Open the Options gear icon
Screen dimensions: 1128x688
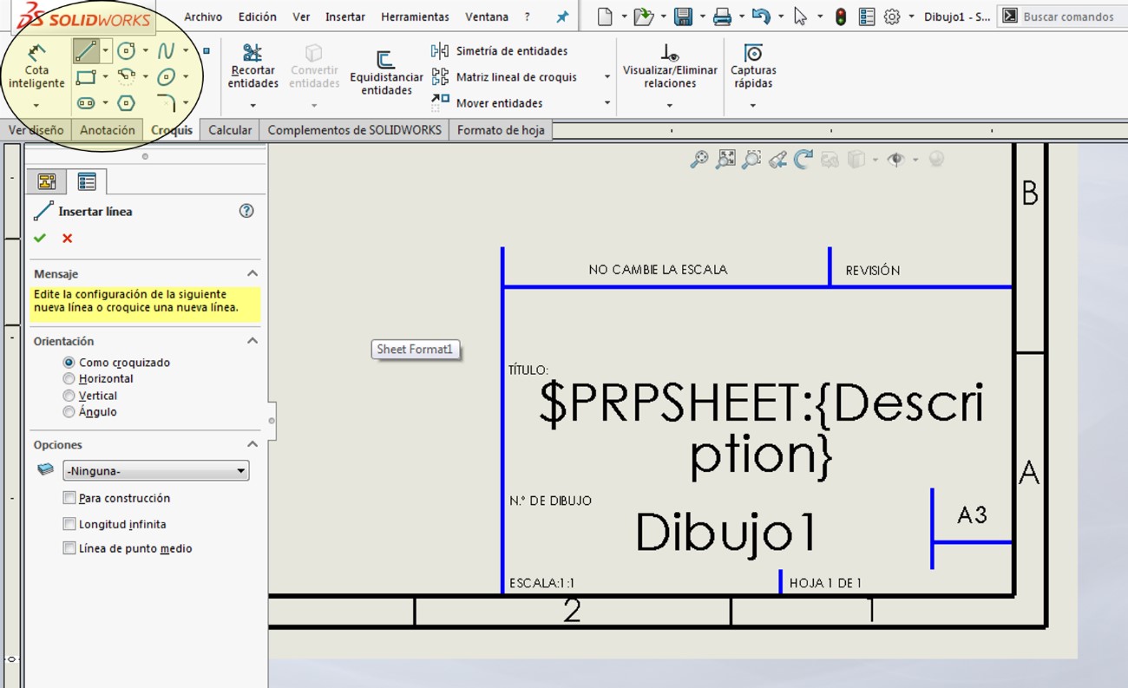(x=891, y=16)
